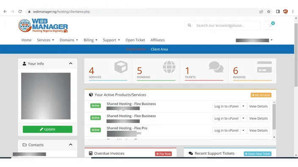Click the knowledgebase search magnifier icon
The height and width of the screenshot is (167, 298).
pos(189,25)
